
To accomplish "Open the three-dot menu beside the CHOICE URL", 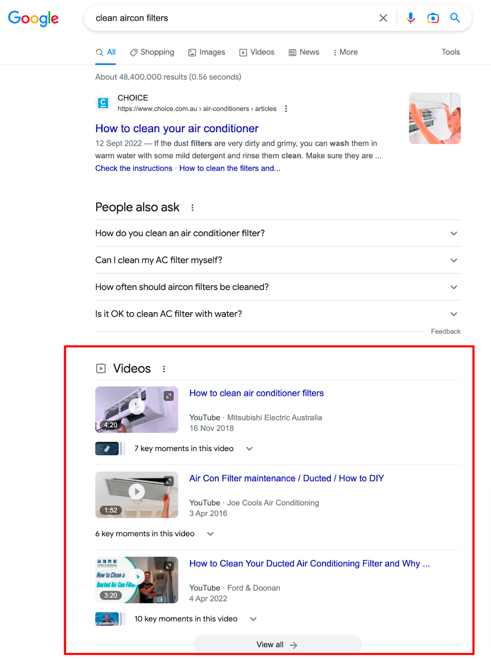I will 286,109.
